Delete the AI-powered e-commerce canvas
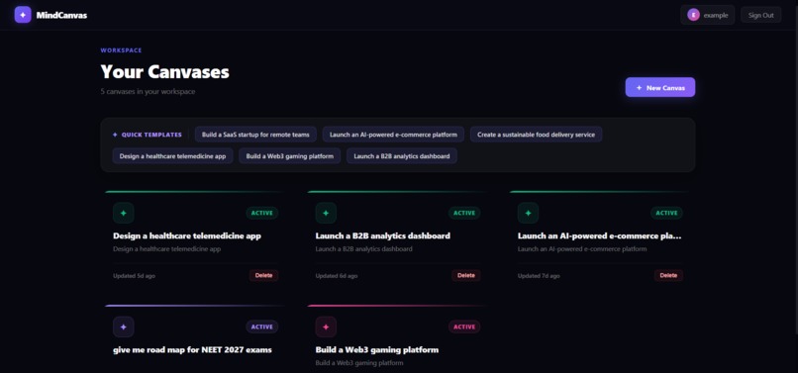 (x=668, y=275)
